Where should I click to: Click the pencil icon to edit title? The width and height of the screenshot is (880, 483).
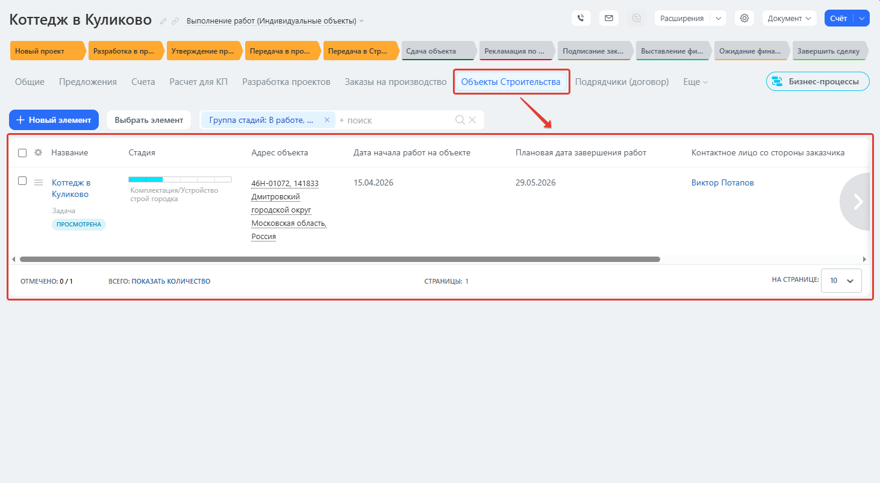[163, 21]
